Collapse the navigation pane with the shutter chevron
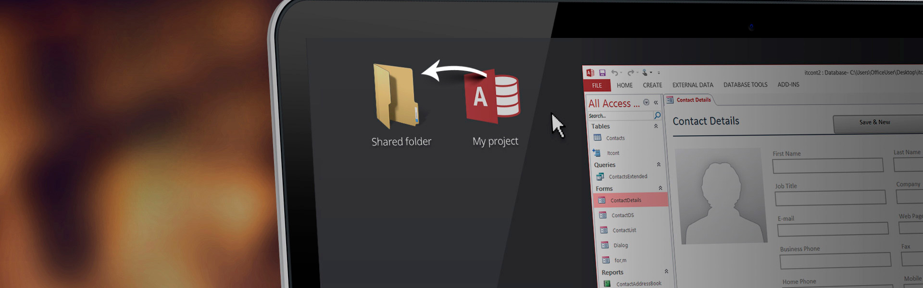923x288 pixels. (656, 102)
